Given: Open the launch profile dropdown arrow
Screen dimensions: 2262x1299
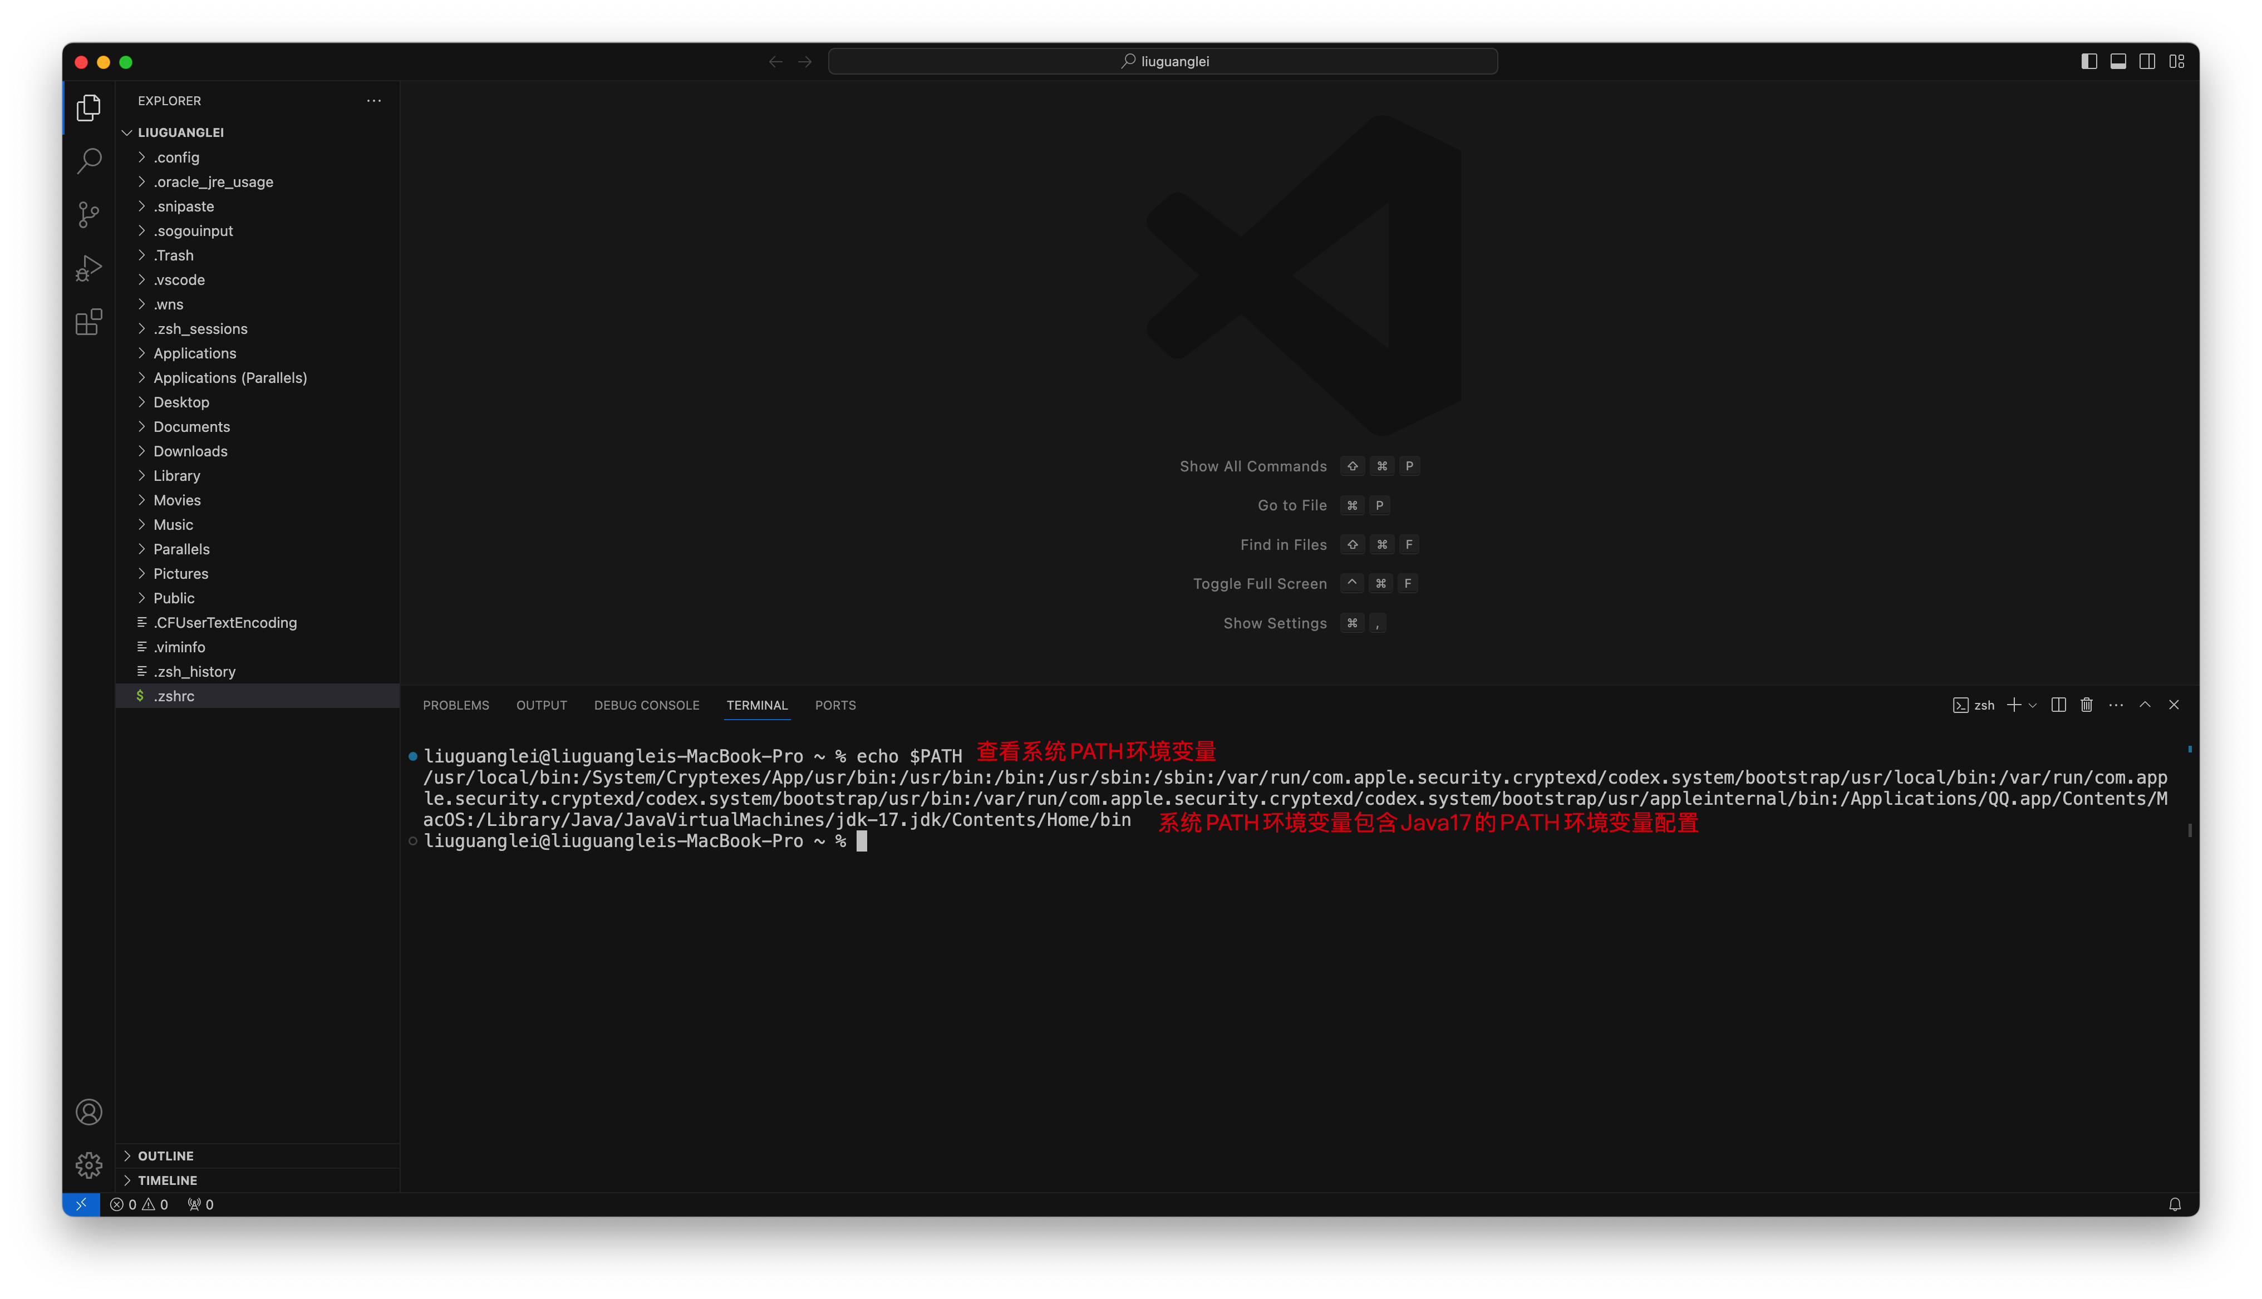Looking at the screenshot, I should (2033, 706).
